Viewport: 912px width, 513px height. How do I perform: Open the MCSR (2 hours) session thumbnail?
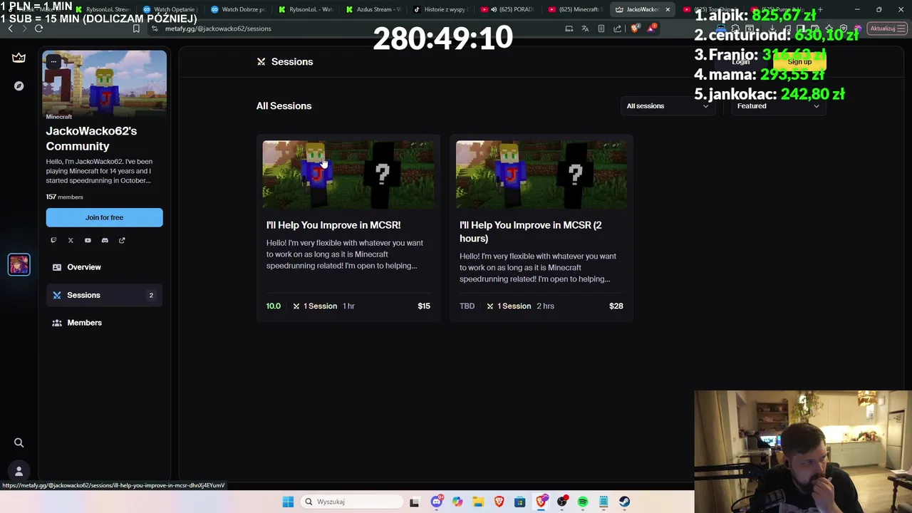[541, 175]
